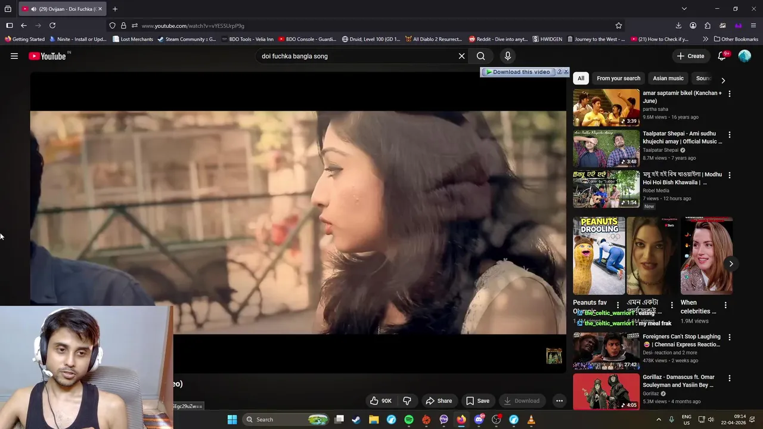Launch Spotify from the taskbar
This screenshot has width=763, height=429.
coord(409,419)
